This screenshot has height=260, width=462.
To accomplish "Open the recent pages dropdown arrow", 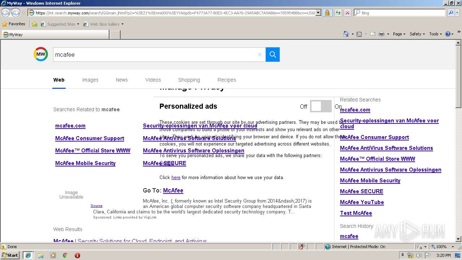I will click(23, 13).
